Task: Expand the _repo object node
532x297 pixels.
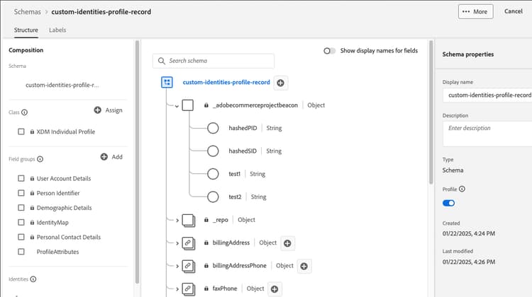Action: pos(177,221)
